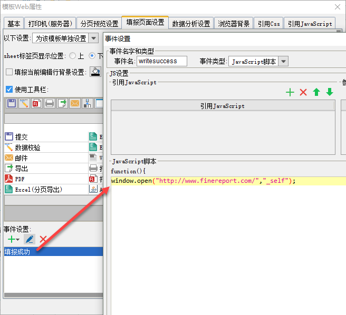This screenshot has width=346, height=315.
Task: Click printer icon in second list column
Action: pyautogui.click(x=93, y=169)
